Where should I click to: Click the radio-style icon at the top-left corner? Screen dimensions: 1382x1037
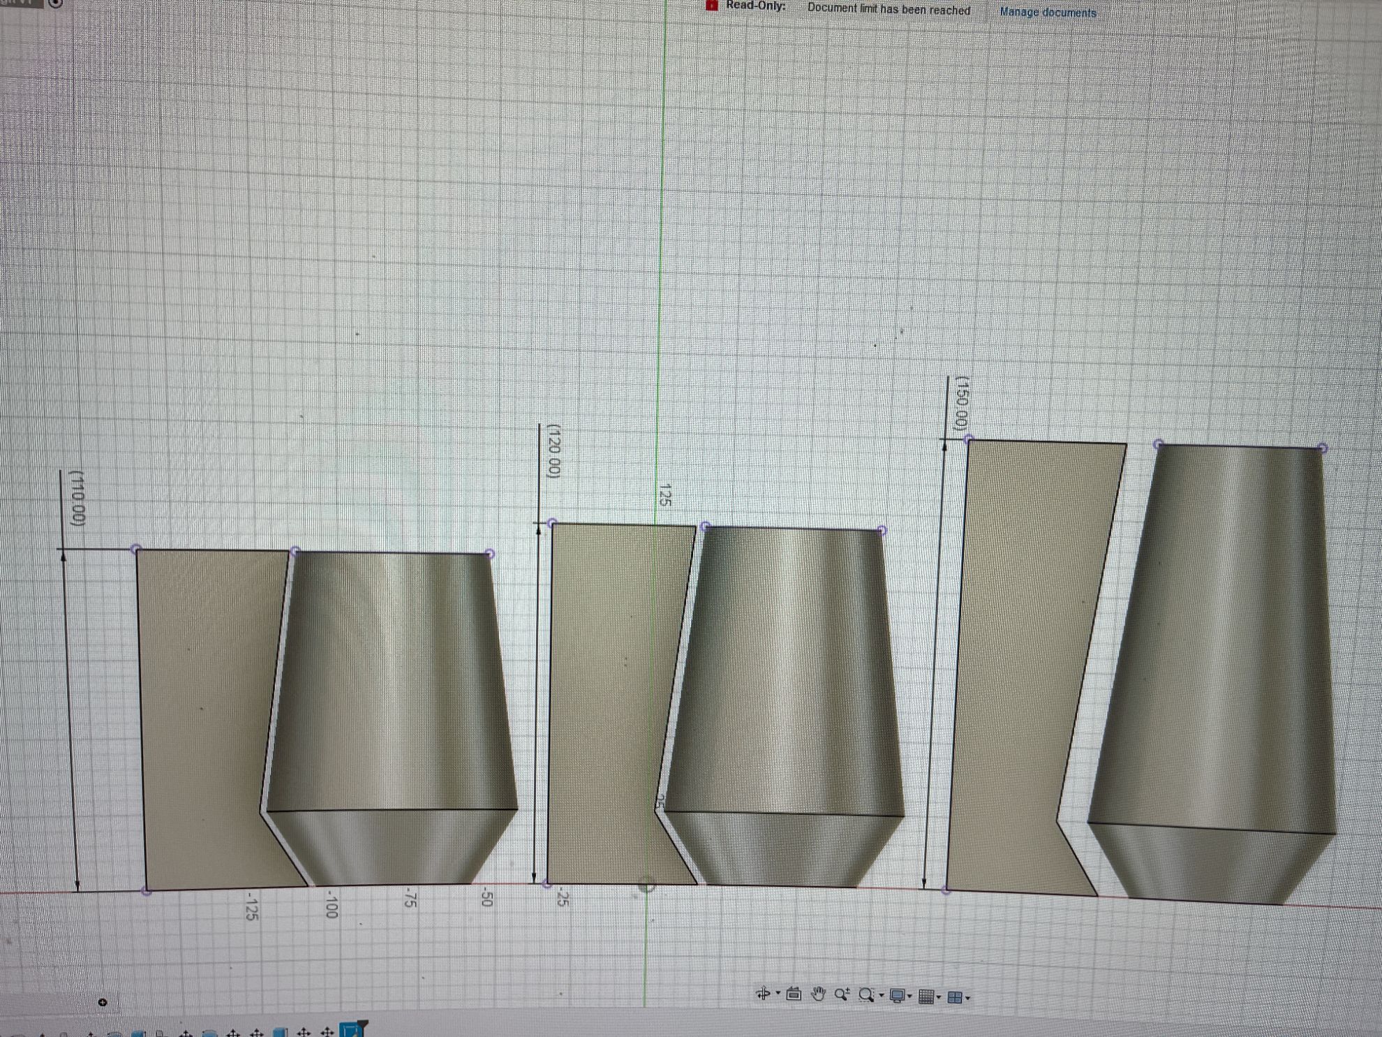coord(56,3)
